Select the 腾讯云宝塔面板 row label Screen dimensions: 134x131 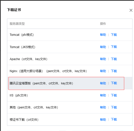(41, 83)
